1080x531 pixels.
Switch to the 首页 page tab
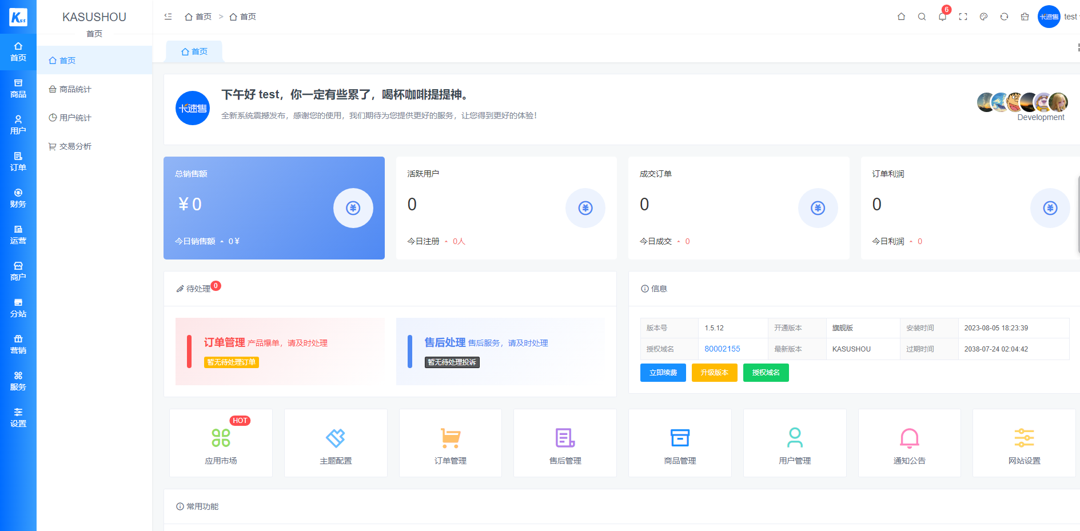point(194,51)
